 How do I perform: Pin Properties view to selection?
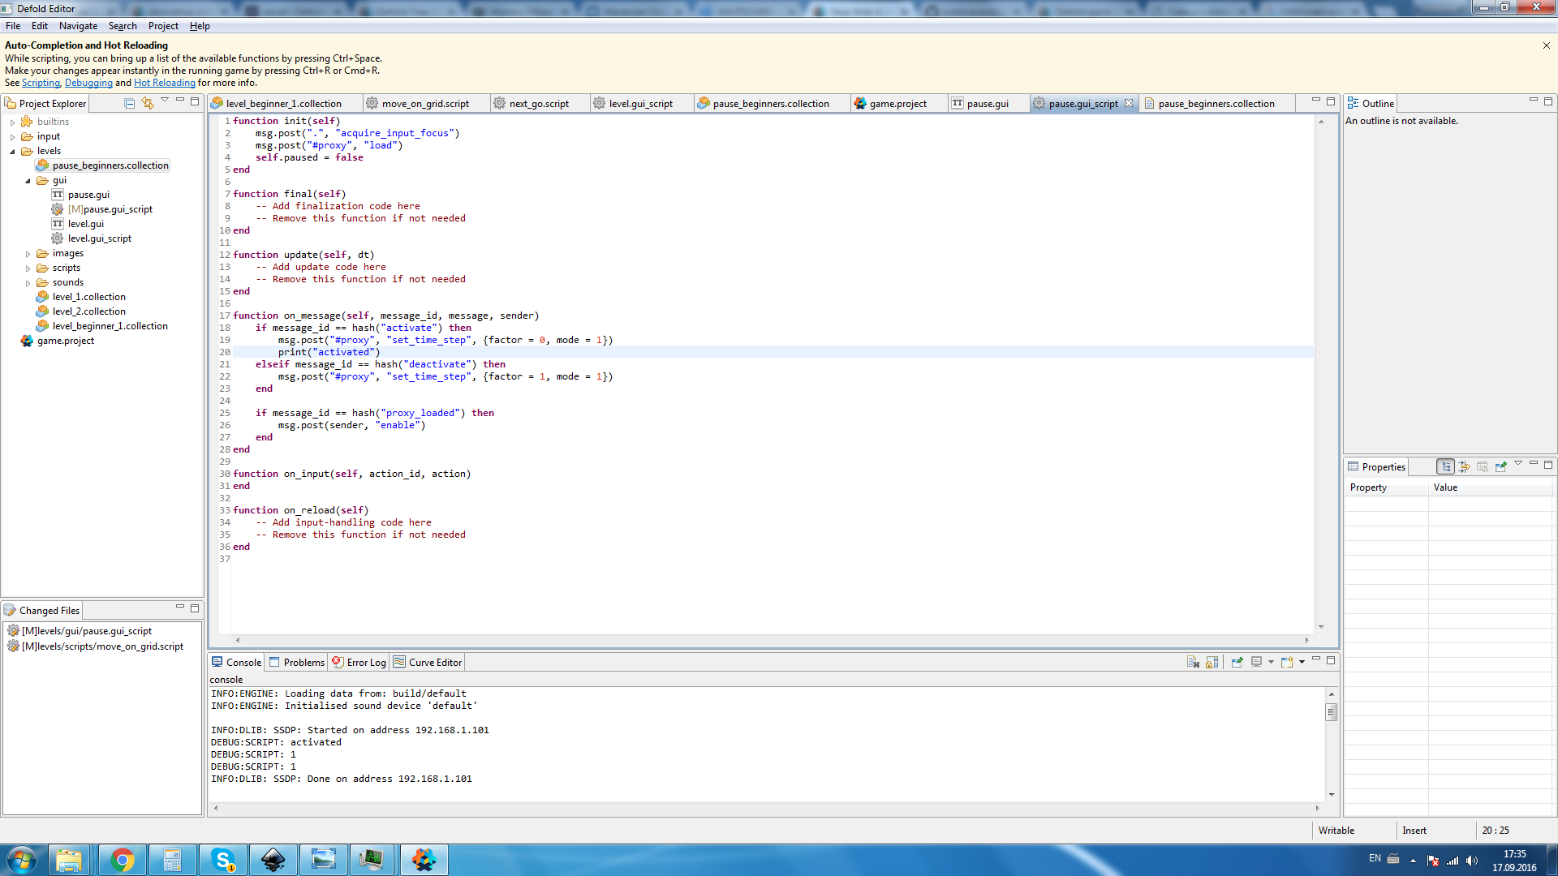point(1501,466)
